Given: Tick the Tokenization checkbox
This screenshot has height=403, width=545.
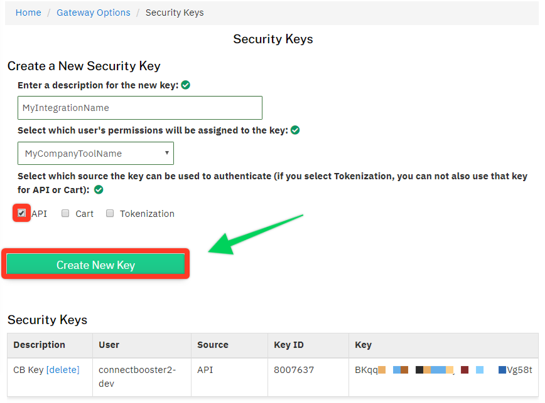Looking at the screenshot, I should point(110,214).
